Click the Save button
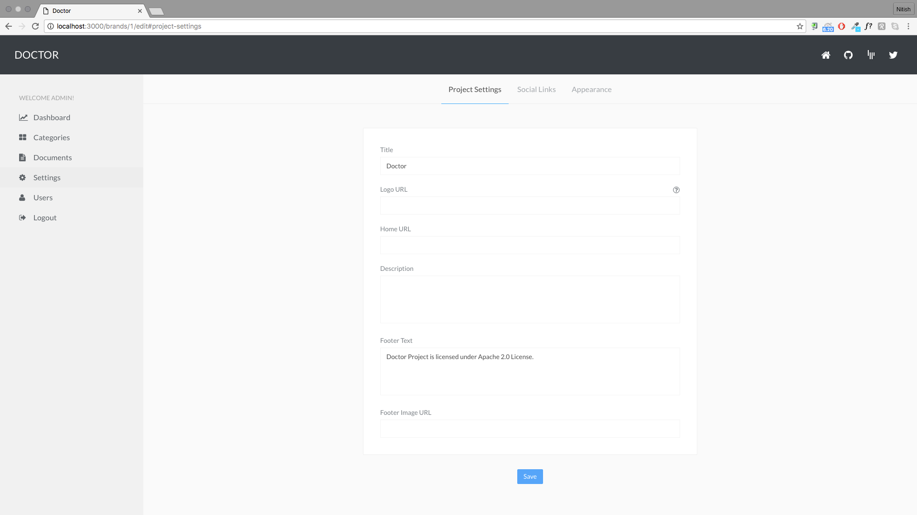Image resolution: width=917 pixels, height=515 pixels. [530, 476]
